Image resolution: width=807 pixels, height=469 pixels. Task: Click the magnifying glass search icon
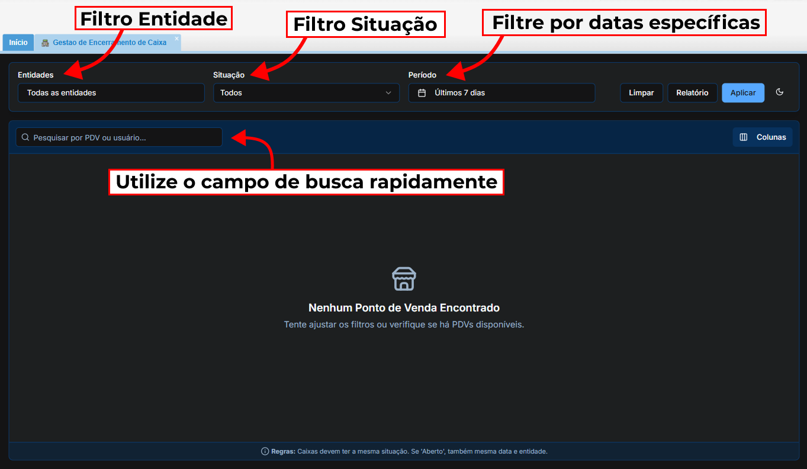coord(25,137)
